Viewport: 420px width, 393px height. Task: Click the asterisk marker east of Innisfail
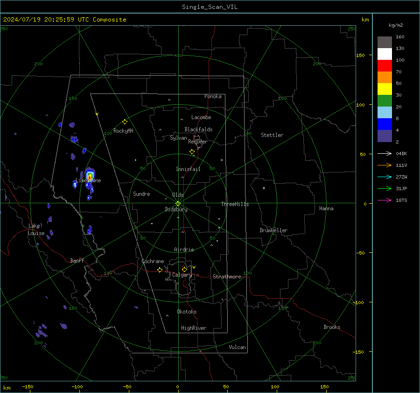(222, 160)
